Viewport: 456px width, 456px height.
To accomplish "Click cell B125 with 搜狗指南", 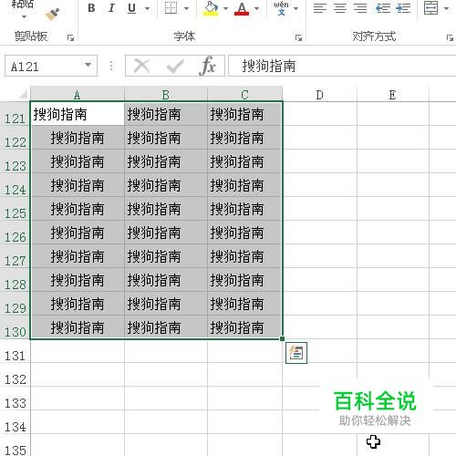I will pos(166,209).
